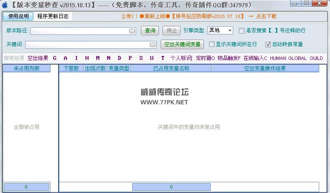Select the M variable filter
The image size is (330, 193).
point(98,58)
